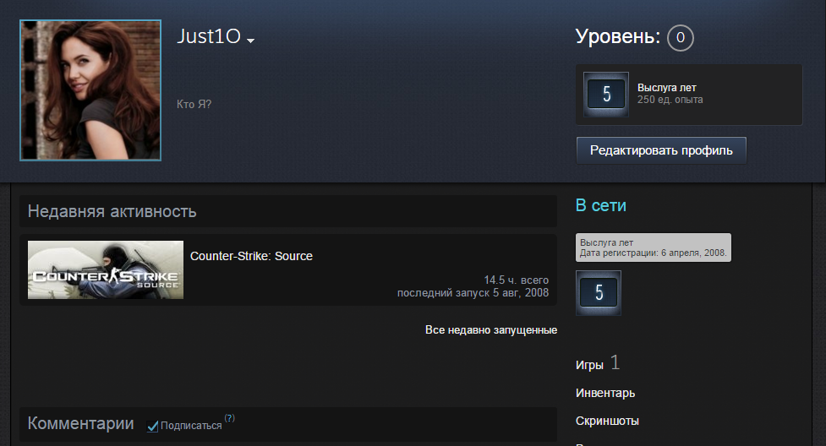Viewport: 826px width, 446px height.
Task: Open the Counter-Strike: Source game banner
Action: pos(106,269)
